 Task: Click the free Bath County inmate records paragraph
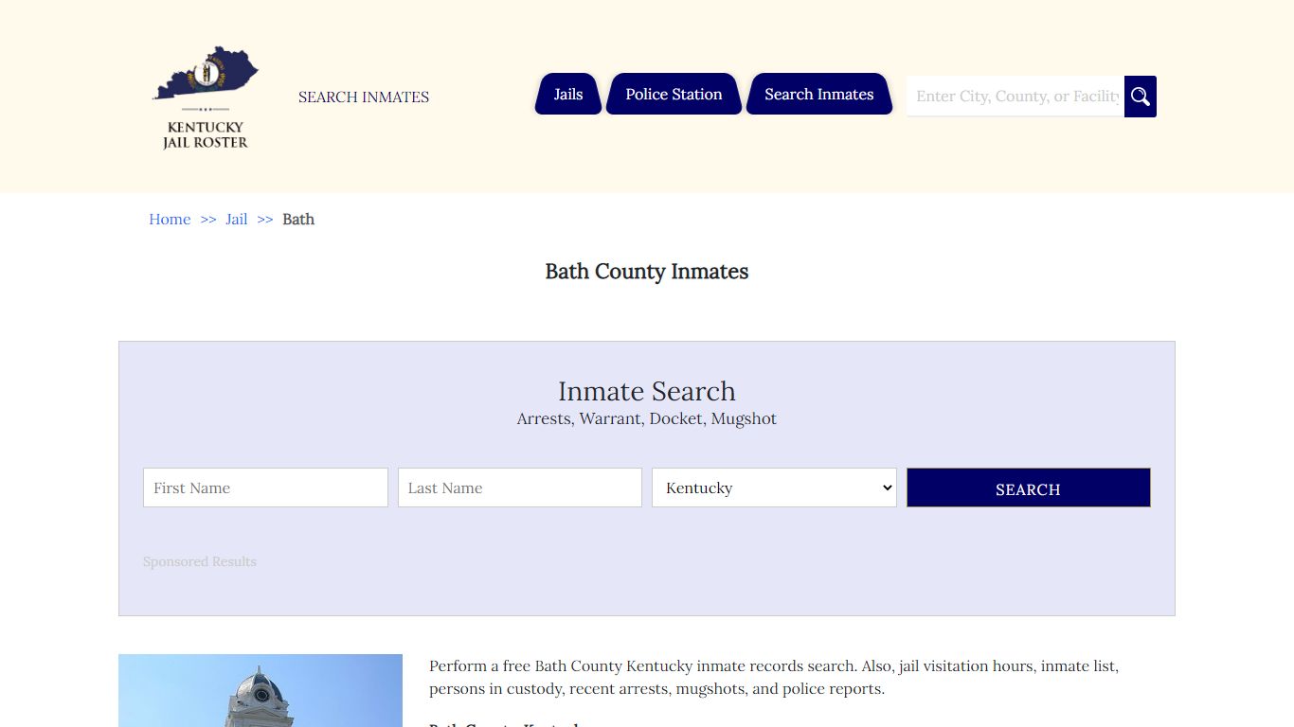click(x=774, y=678)
